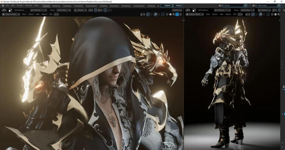Click the new scene icon beside Scene field
This screenshot has height=150, width=285.
pos(245,5)
